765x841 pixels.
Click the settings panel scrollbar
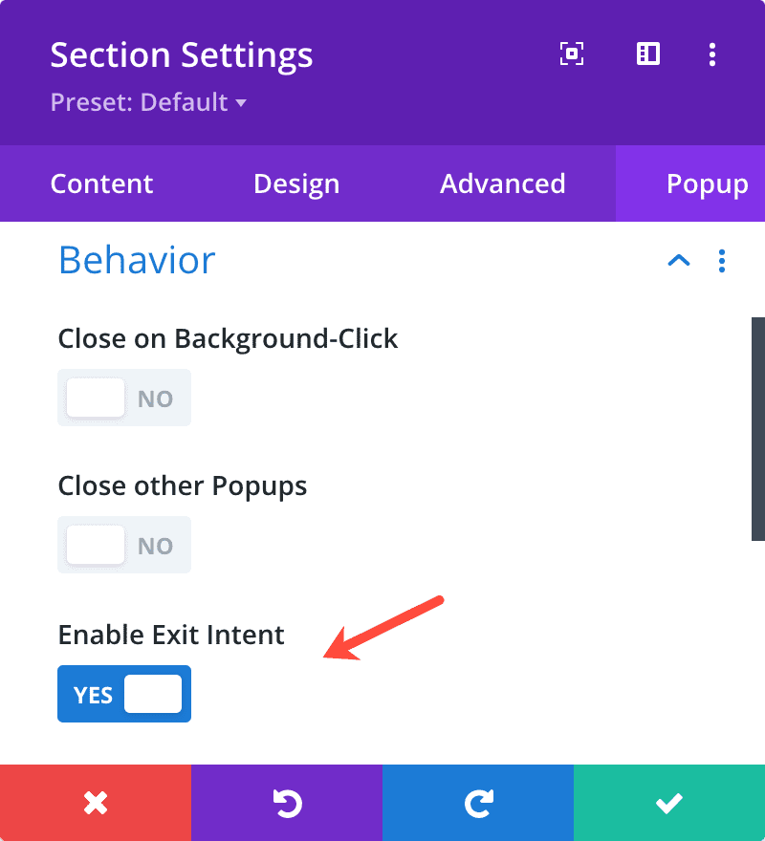click(x=758, y=429)
